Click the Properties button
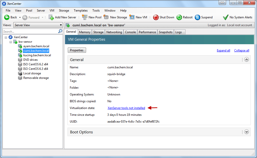Viewport: 257px width, 158px height. coord(77,50)
